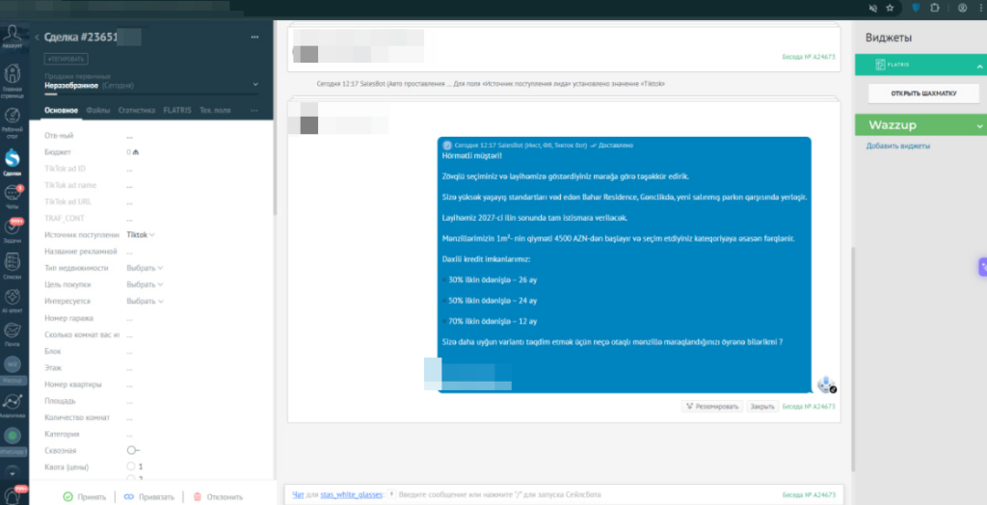Open Почта mail icon in sidebar
The width and height of the screenshot is (987, 505).
13,332
